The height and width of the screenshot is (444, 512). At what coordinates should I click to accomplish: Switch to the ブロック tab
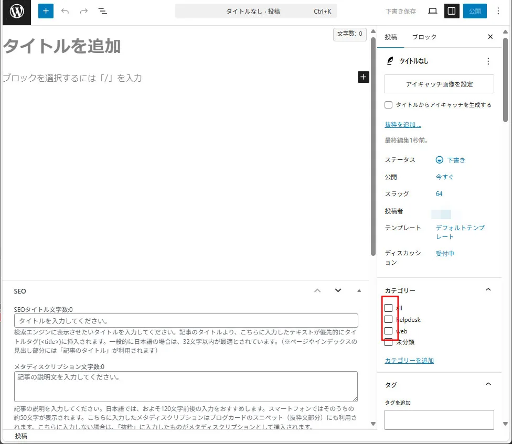(424, 37)
